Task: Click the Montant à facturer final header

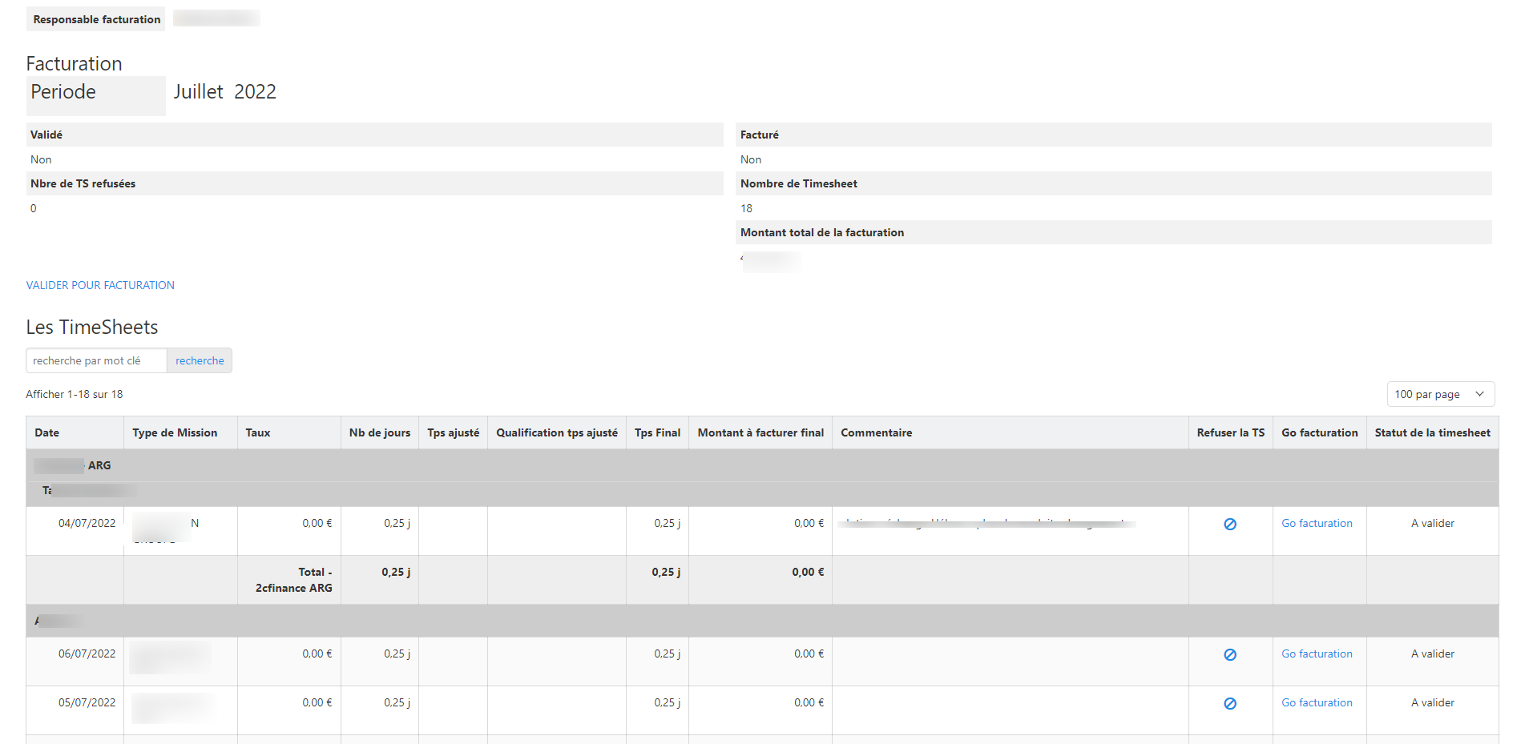Action: click(760, 432)
